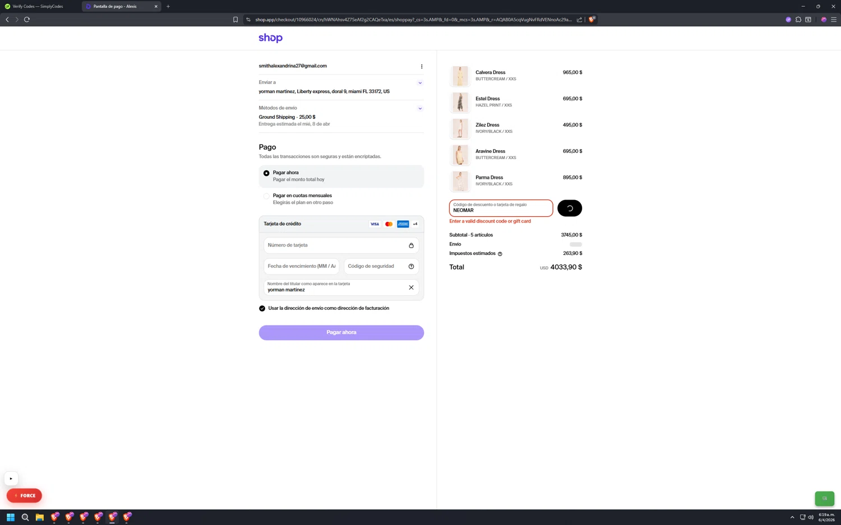Open Windows taskbar search
This screenshot has height=525, width=841.
point(25,517)
